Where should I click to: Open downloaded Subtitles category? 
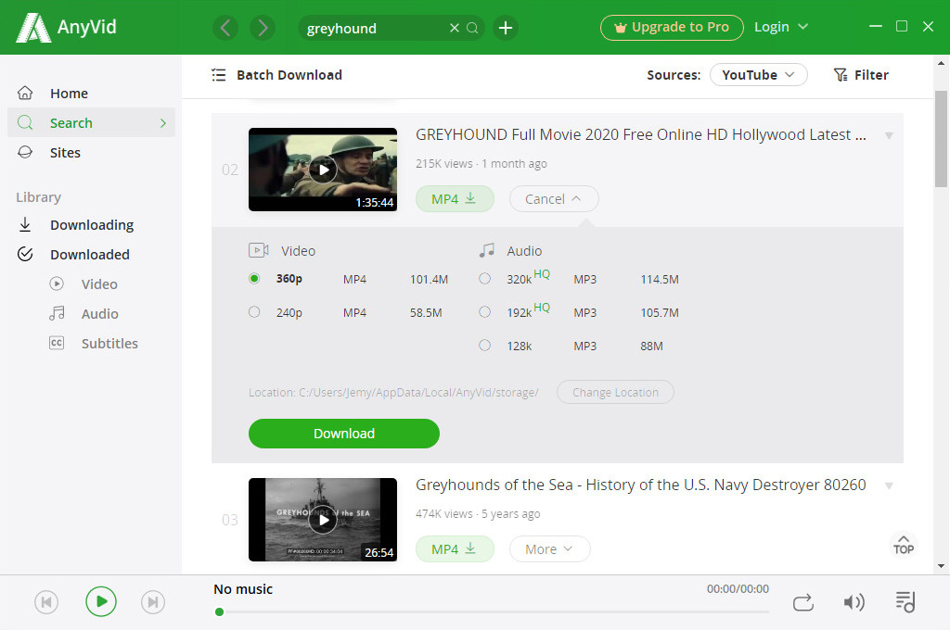[x=109, y=343]
